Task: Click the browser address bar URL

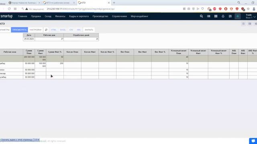Action: pos(81,9)
